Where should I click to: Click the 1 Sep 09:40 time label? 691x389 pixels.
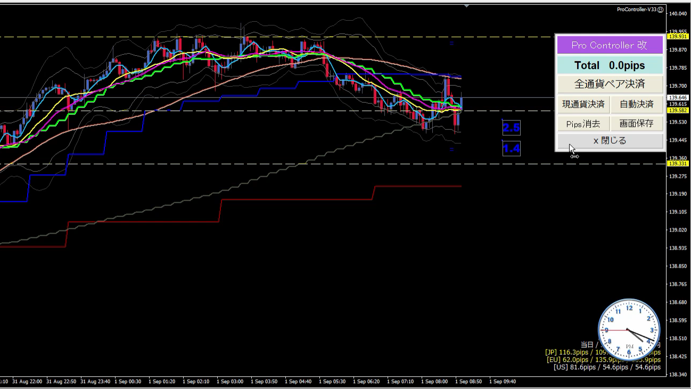503,382
